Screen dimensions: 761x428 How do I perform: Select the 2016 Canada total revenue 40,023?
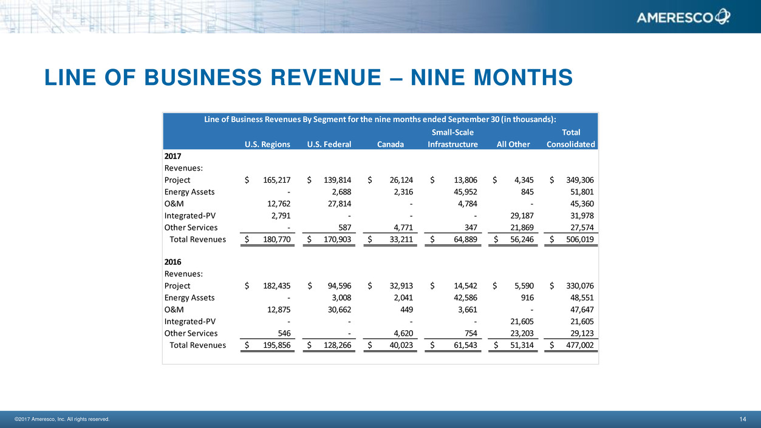pos(397,345)
